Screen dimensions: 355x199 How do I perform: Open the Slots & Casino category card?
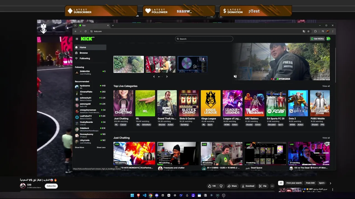pos(189,103)
